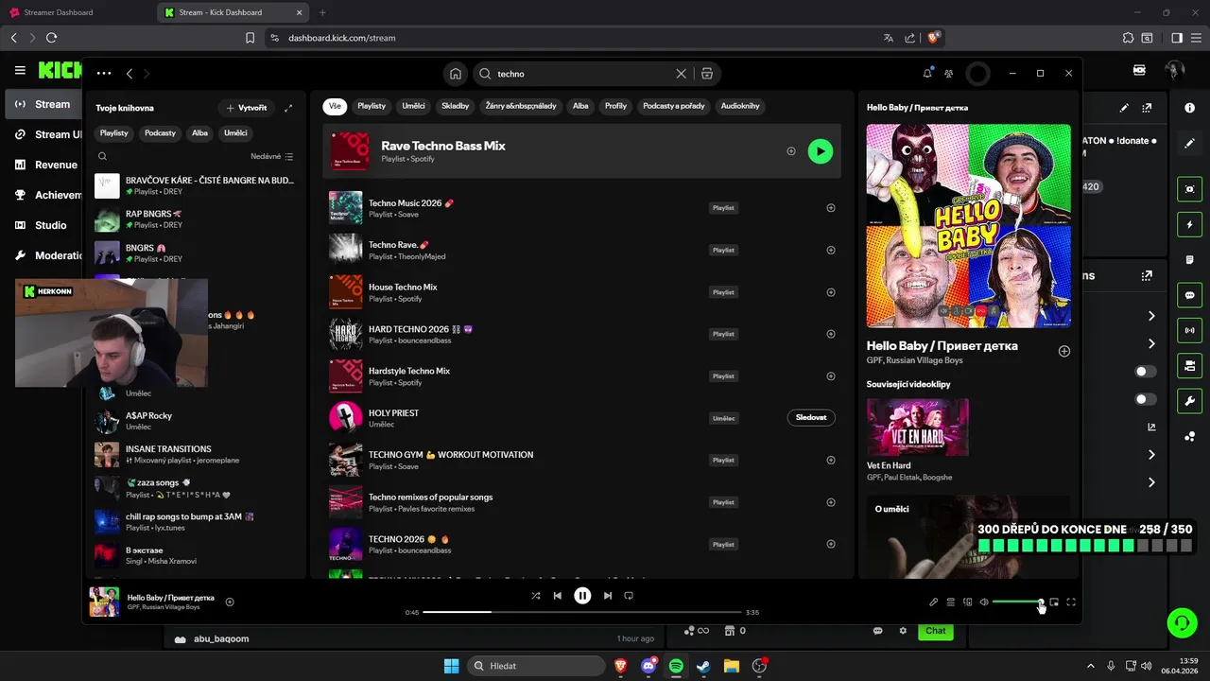
Task: Open Spotify miniplayer
Action: pos(1054,602)
